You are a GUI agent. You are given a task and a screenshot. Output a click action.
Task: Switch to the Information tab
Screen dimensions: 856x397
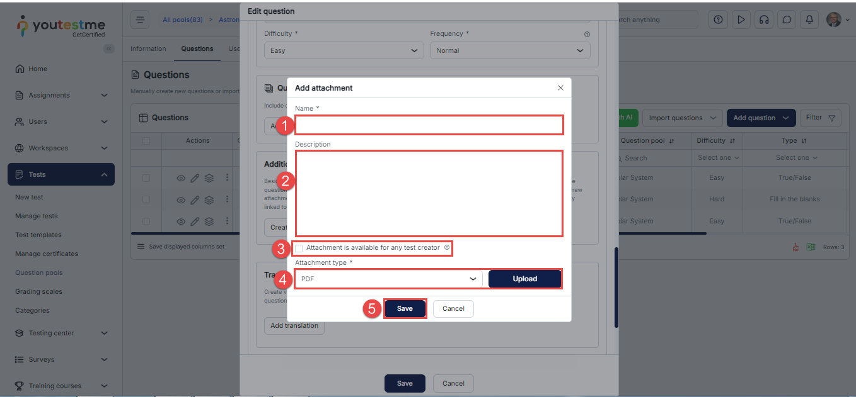coord(148,48)
